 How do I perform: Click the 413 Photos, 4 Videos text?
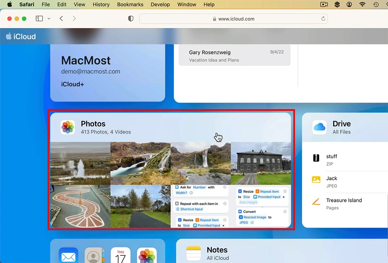point(106,132)
